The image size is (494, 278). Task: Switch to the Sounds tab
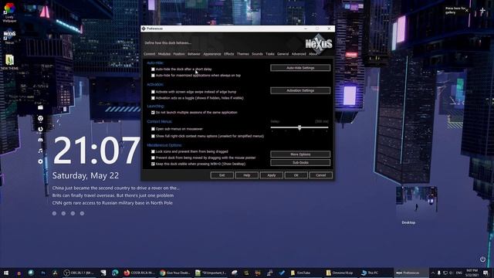[257, 54]
